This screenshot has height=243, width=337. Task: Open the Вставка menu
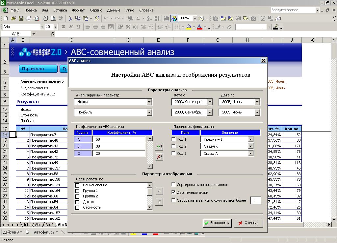coord(60,10)
